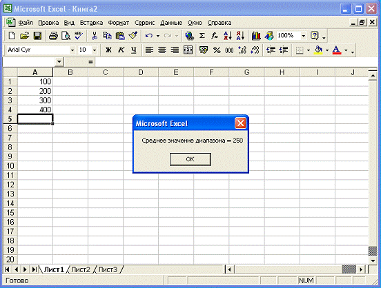
Task: Click cell with value 300
Action: coord(35,100)
